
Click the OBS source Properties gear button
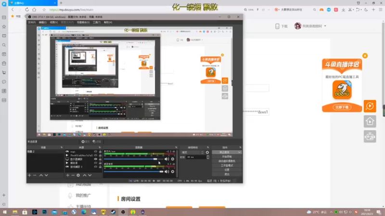86,142
